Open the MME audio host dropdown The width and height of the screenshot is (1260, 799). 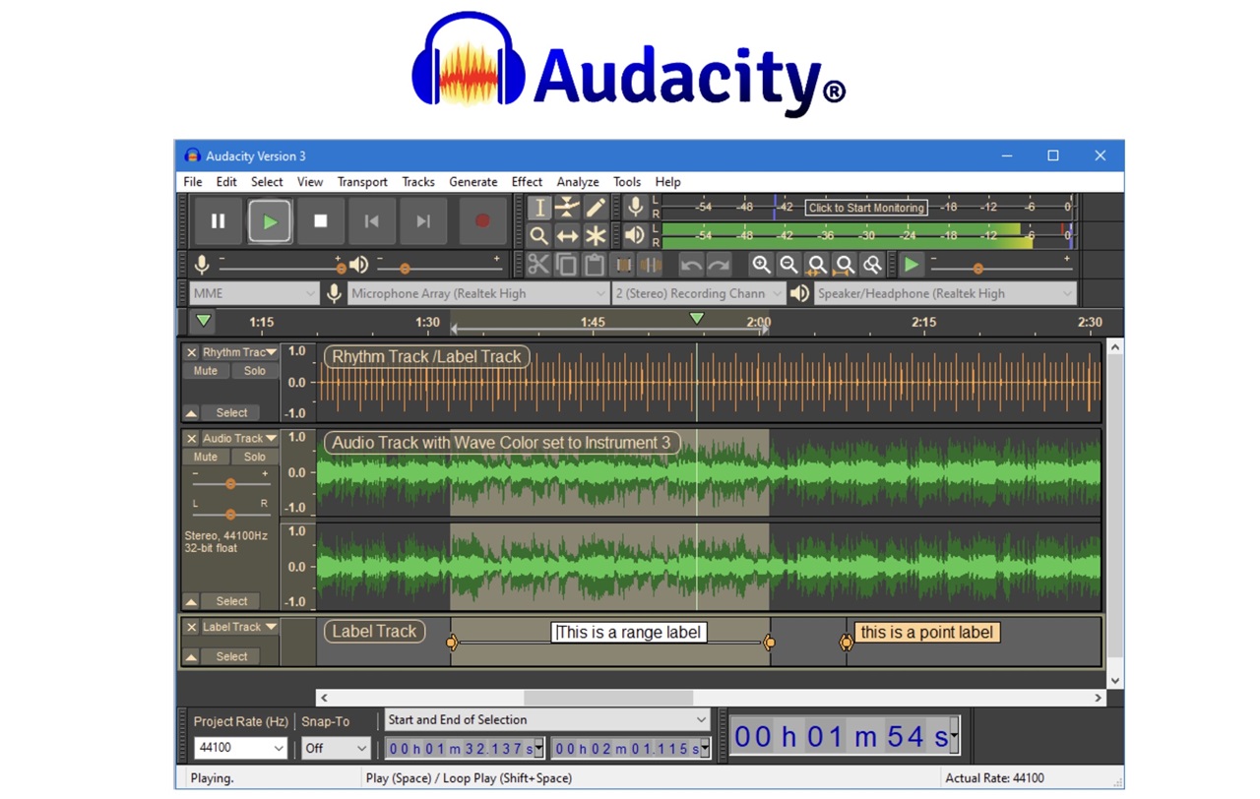click(254, 293)
